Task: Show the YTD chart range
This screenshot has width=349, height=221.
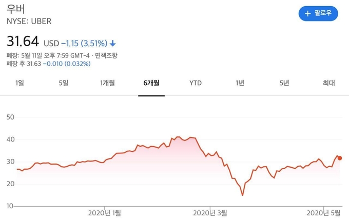Action: tap(196, 83)
